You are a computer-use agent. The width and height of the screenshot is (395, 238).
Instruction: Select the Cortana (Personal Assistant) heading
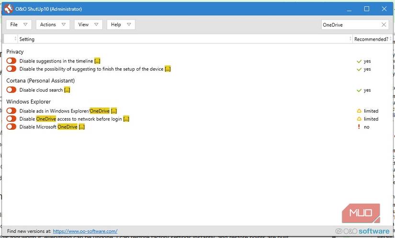click(41, 81)
